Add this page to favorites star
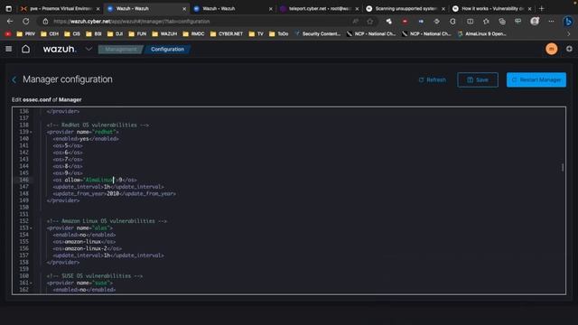This screenshot has height=325, width=578. pyautogui.click(x=370, y=22)
